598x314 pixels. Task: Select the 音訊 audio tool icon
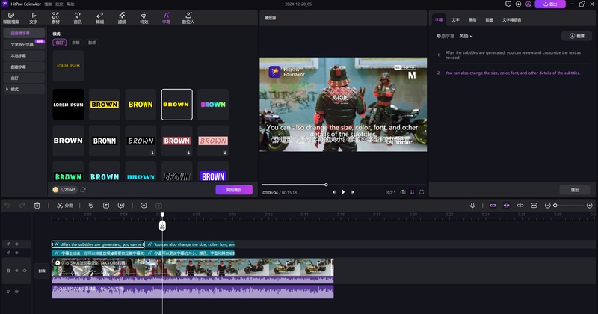coord(78,17)
